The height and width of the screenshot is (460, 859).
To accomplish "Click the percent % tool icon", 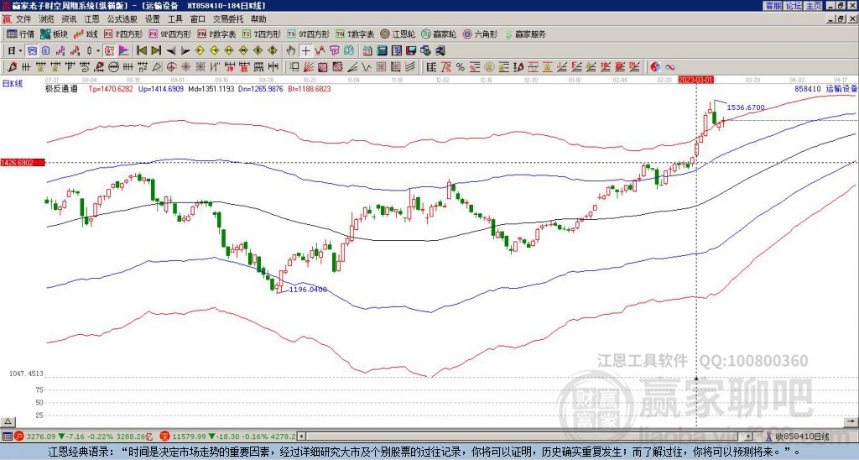I will [461, 67].
